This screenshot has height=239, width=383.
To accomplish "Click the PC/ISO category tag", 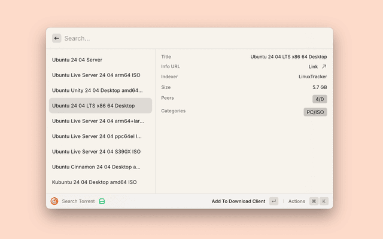I will [x=315, y=112].
